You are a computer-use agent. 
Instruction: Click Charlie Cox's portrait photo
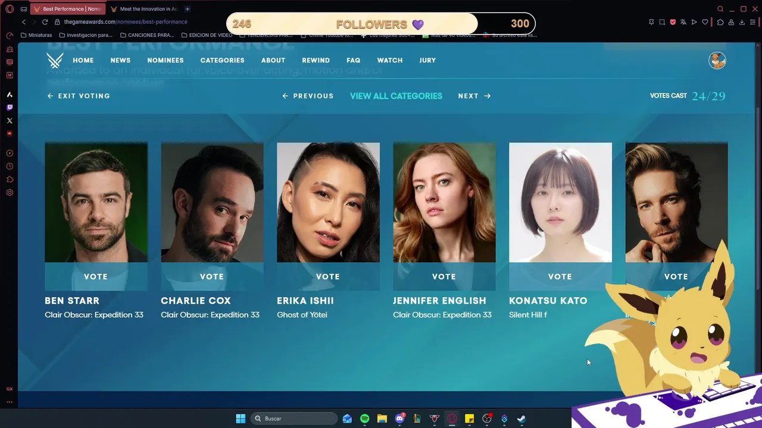click(x=212, y=202)
